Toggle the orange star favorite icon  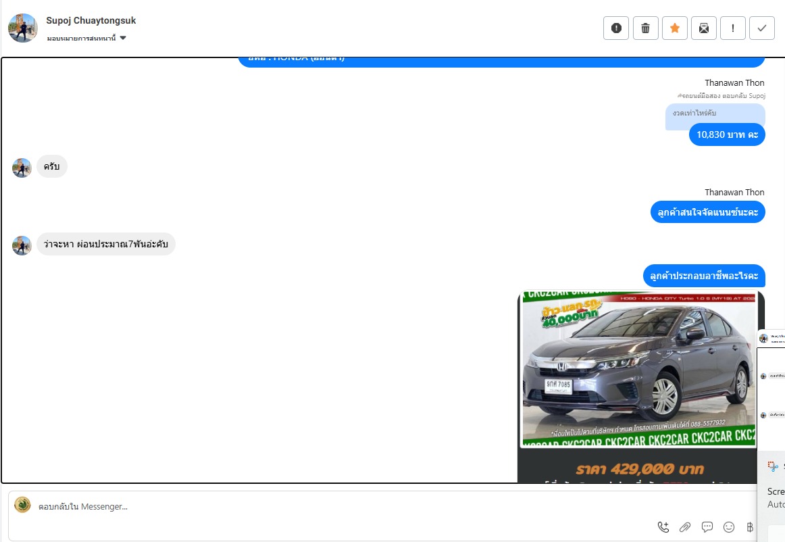coord(674,28)
